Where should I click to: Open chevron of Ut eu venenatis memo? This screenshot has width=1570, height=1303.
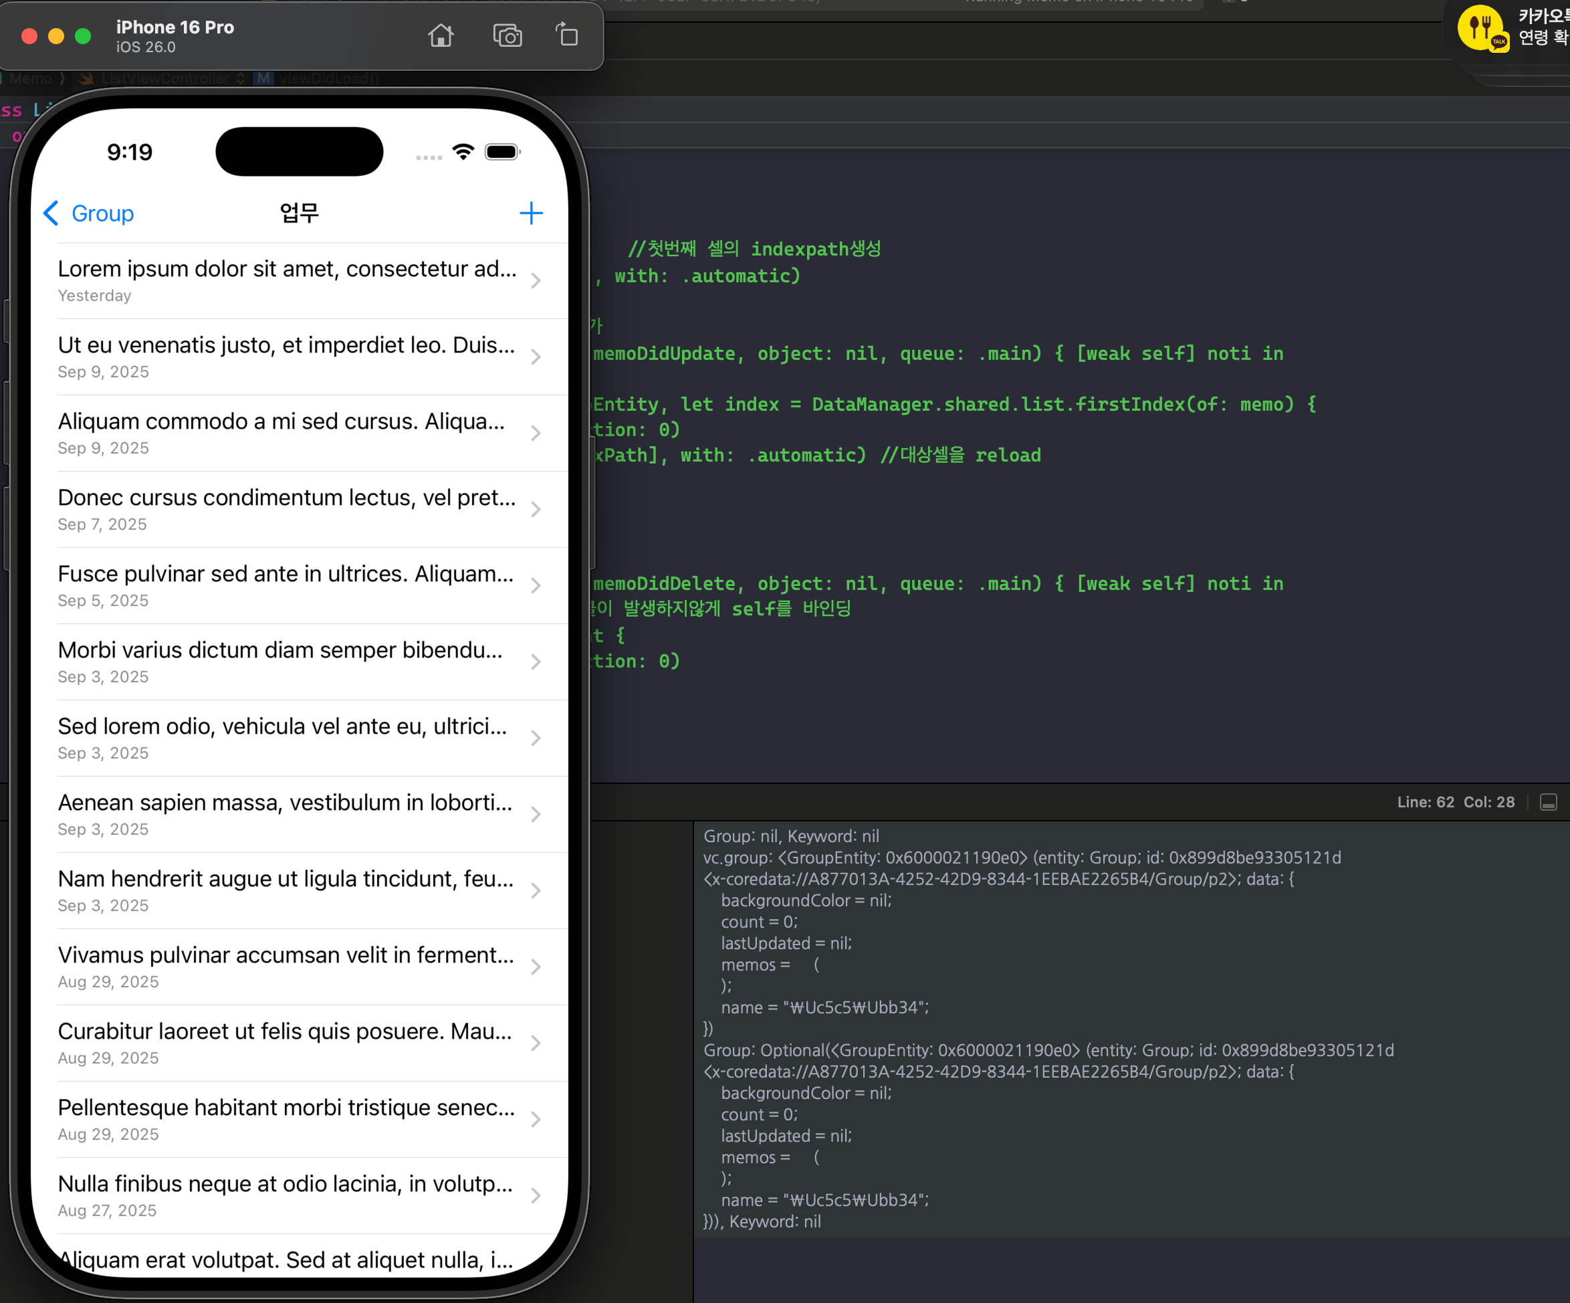coord(536,357)
